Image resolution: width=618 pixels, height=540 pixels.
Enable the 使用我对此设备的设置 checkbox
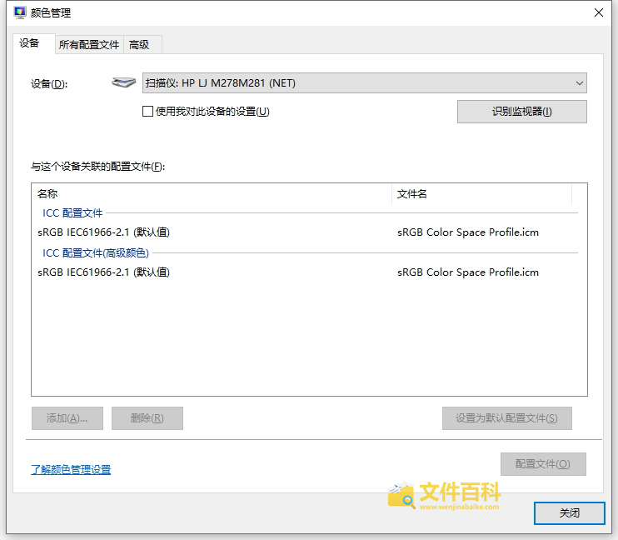coord(148,111)
